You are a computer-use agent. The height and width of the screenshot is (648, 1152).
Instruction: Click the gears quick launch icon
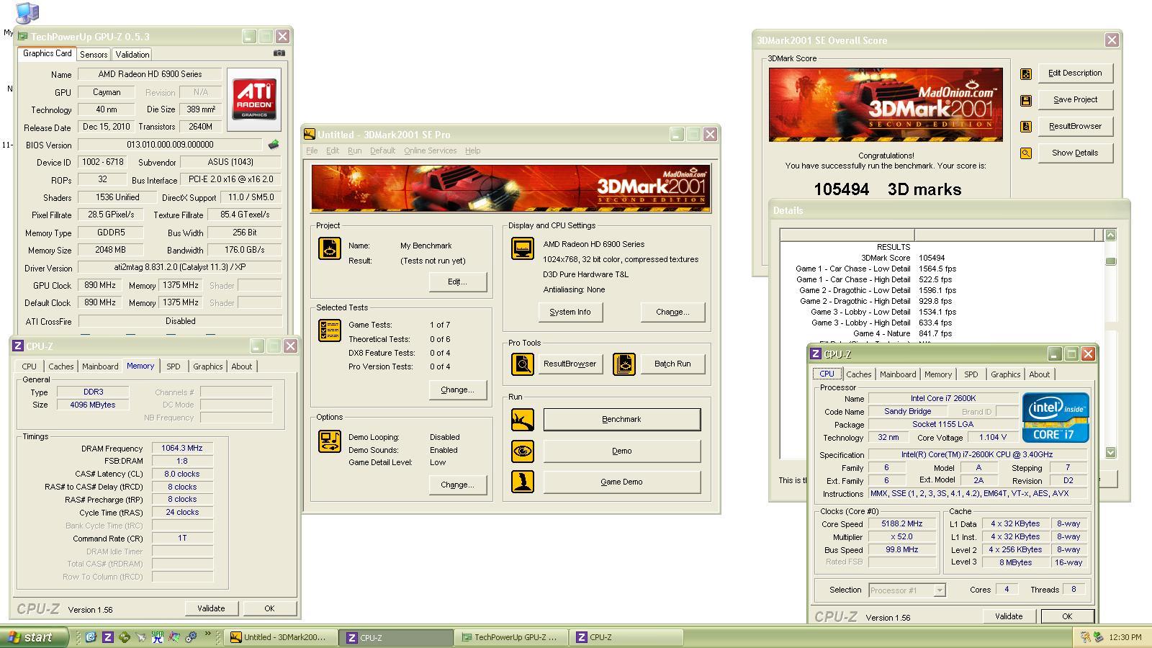[191, 637]
